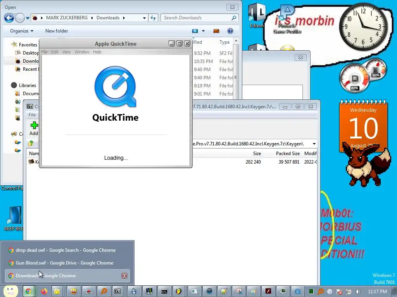Image resolution: width=397 pixels, height=297 pixels.
Task: Select 'drop dead swf - Google Search' Chrome window
Action: [x=67, y=250]
